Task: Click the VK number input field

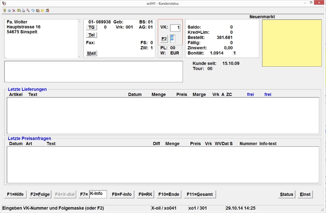Action: (x=175, y=28)
